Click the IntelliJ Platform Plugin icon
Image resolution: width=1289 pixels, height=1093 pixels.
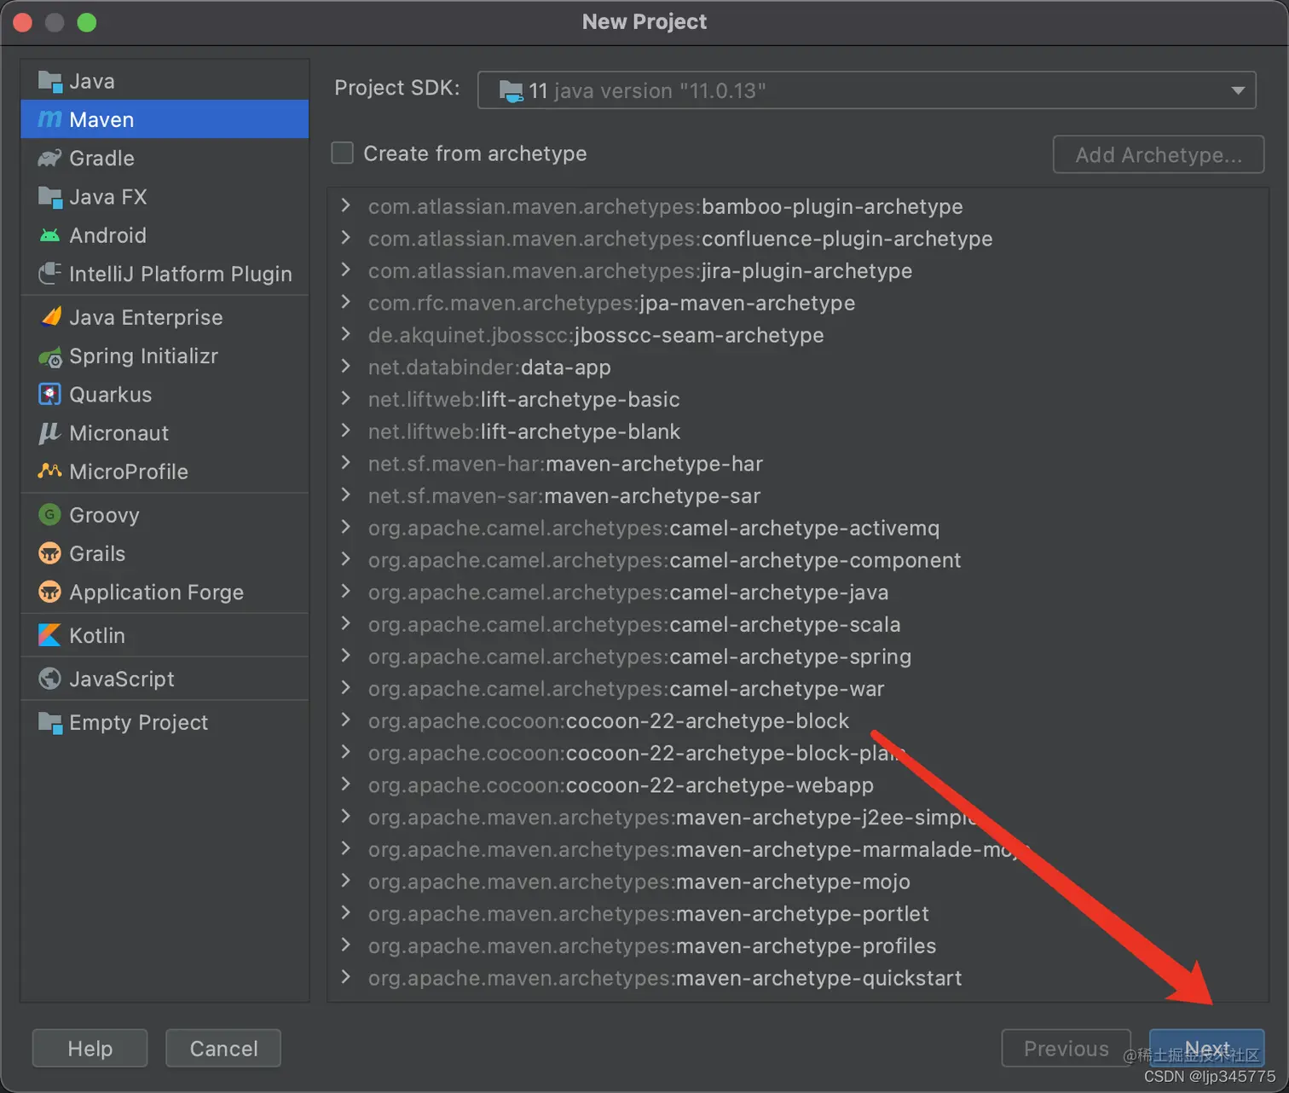click(x=50, y=274)
